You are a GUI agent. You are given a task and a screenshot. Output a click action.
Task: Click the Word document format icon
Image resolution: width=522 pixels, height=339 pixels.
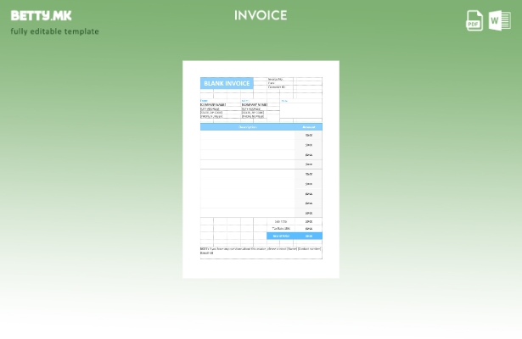coord(499,21)
